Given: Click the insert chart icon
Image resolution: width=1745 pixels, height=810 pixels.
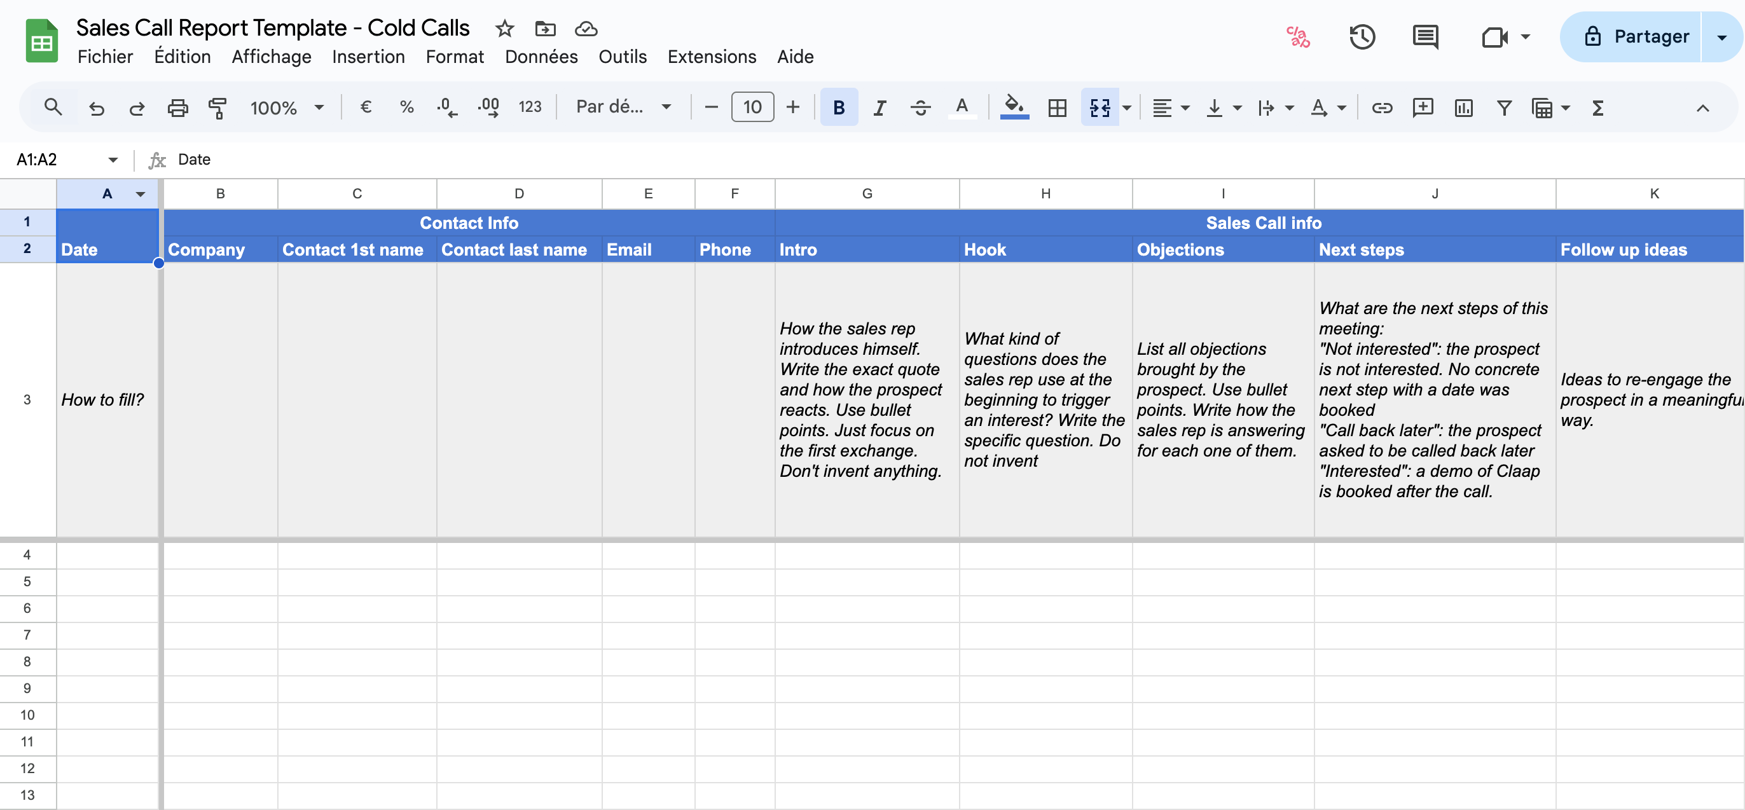Looking at the screenshot, I should coord(1463,107).
